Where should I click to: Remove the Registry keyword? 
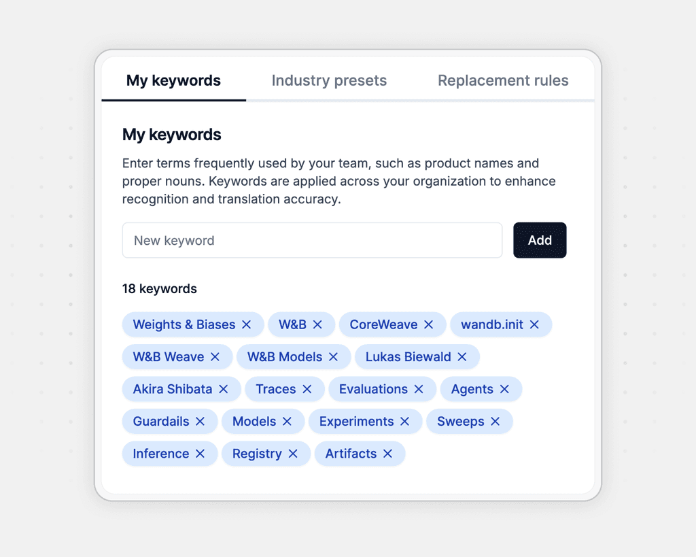tap(293, 454)
